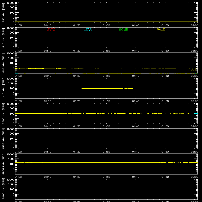Select the 4995 MHz [SFU] axis title
The image size is (202, 202).
pos(3,139)
